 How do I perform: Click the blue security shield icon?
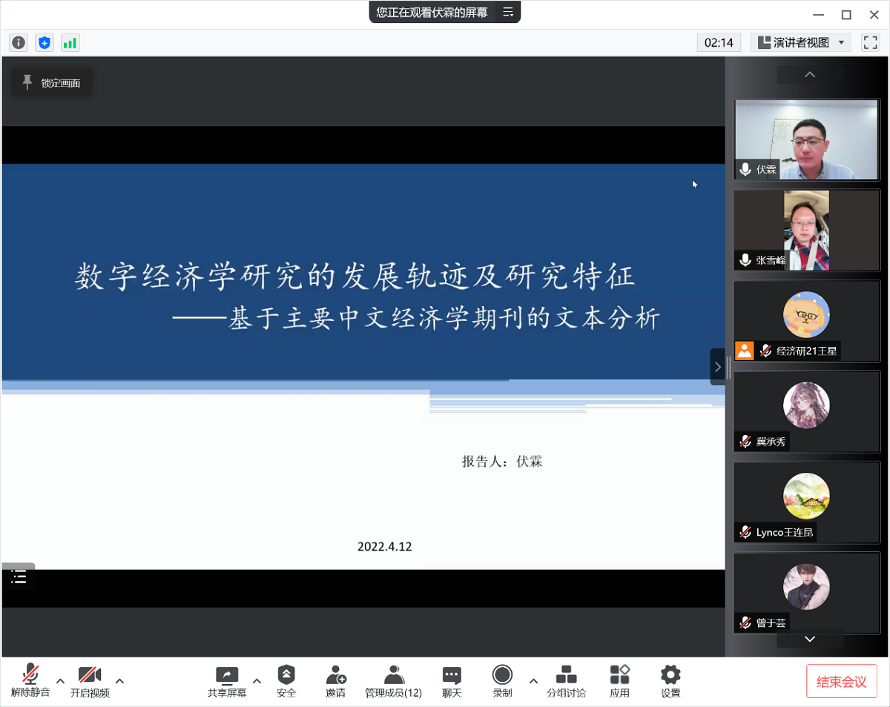pos(44,43)
